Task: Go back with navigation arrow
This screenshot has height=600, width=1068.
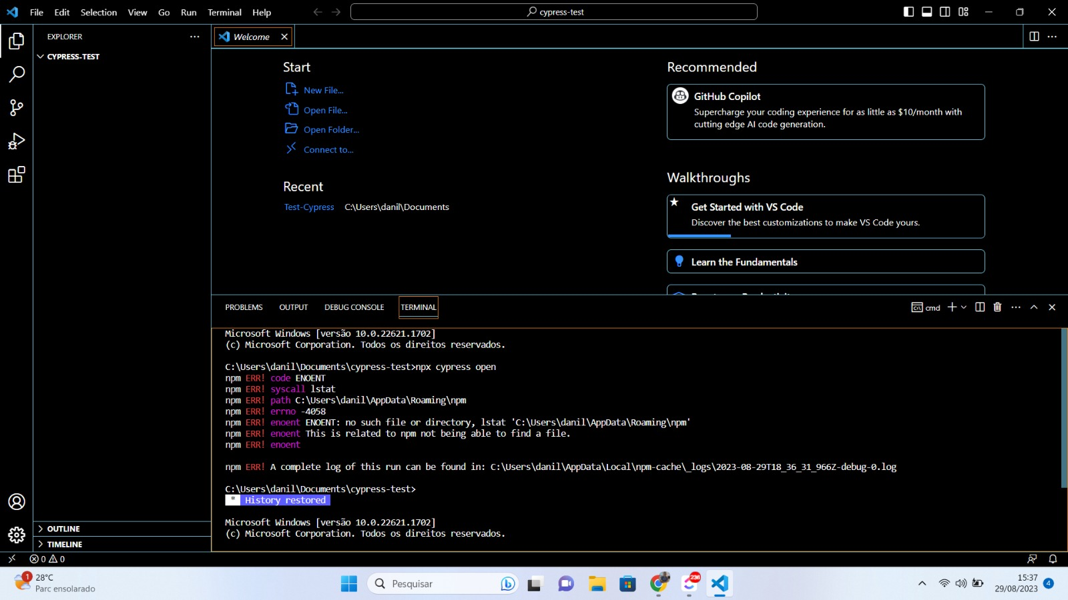Action: click(318, 12)
